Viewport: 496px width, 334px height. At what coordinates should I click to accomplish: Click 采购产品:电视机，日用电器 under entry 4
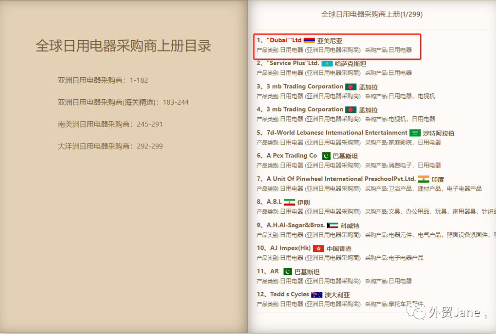tap(400, 119)
